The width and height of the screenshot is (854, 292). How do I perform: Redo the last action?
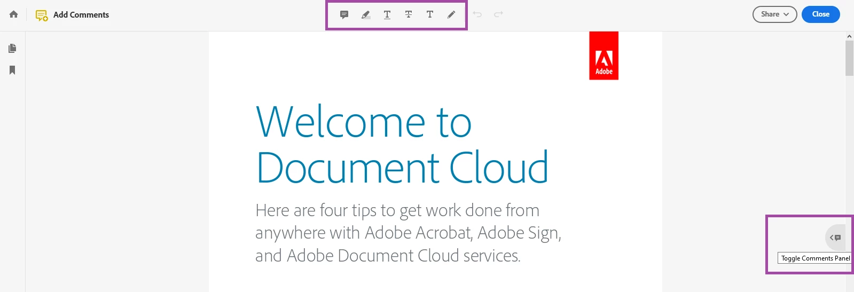pos(498,14)
